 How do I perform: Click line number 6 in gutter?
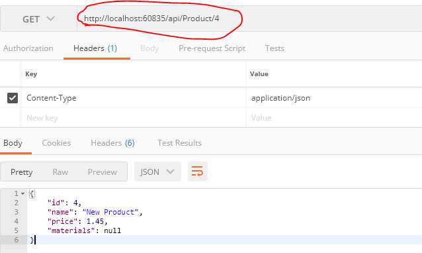coord(17,240)
